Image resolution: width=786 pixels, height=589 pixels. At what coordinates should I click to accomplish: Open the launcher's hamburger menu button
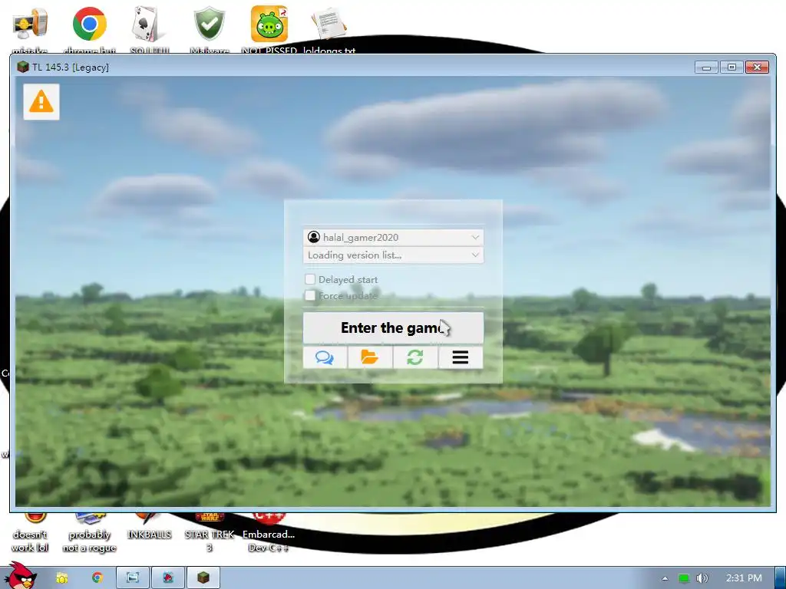(x=461, y=357)
